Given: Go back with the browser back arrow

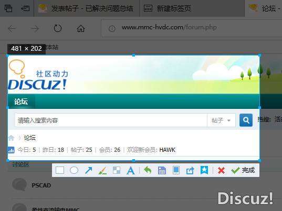Looking at the screenshot, I should pos(12,28).
